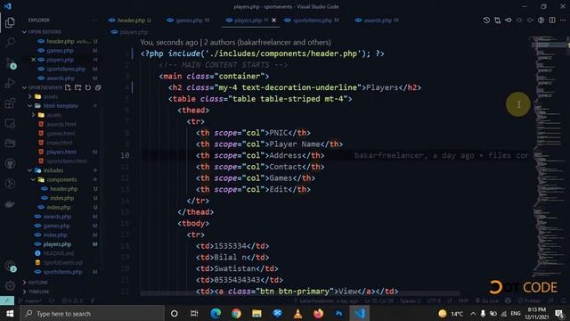The height and width of the screenshot is (321, 570).
Task: Open Photoshop from the taskbar
Action: tap(338, 313)
